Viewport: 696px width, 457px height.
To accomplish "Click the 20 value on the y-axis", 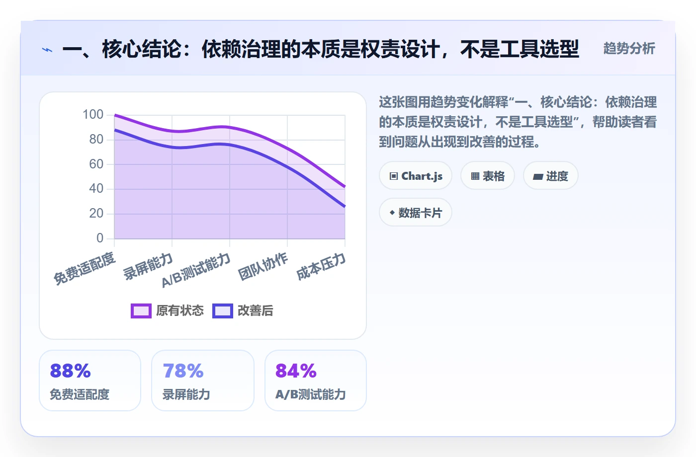I will pyautogui.click(x=96, y=214).
